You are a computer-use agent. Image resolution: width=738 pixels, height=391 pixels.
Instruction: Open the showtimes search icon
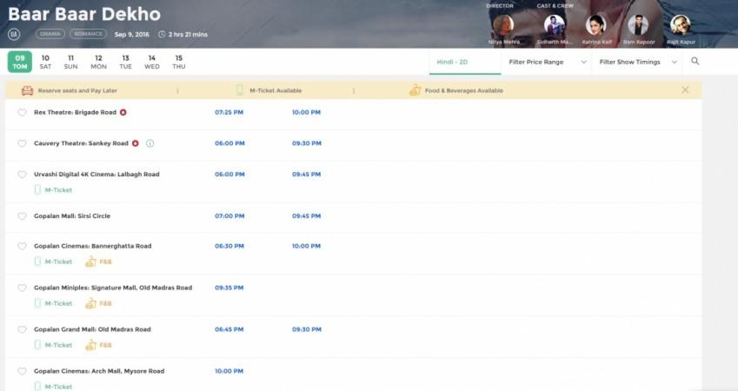pyautogui.click(x=695, y=62)
